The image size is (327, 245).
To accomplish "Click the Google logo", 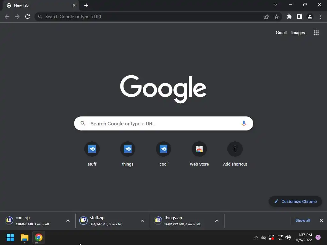I will click(x=163, y=89).
